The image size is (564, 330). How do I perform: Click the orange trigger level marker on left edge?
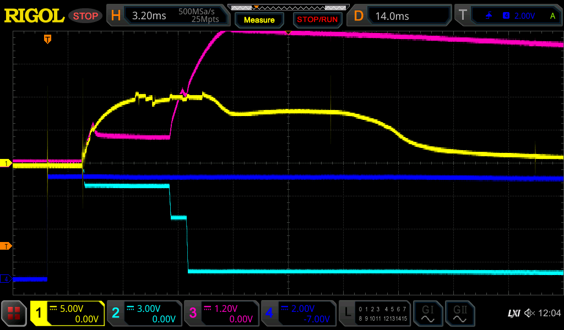[7, 246]
